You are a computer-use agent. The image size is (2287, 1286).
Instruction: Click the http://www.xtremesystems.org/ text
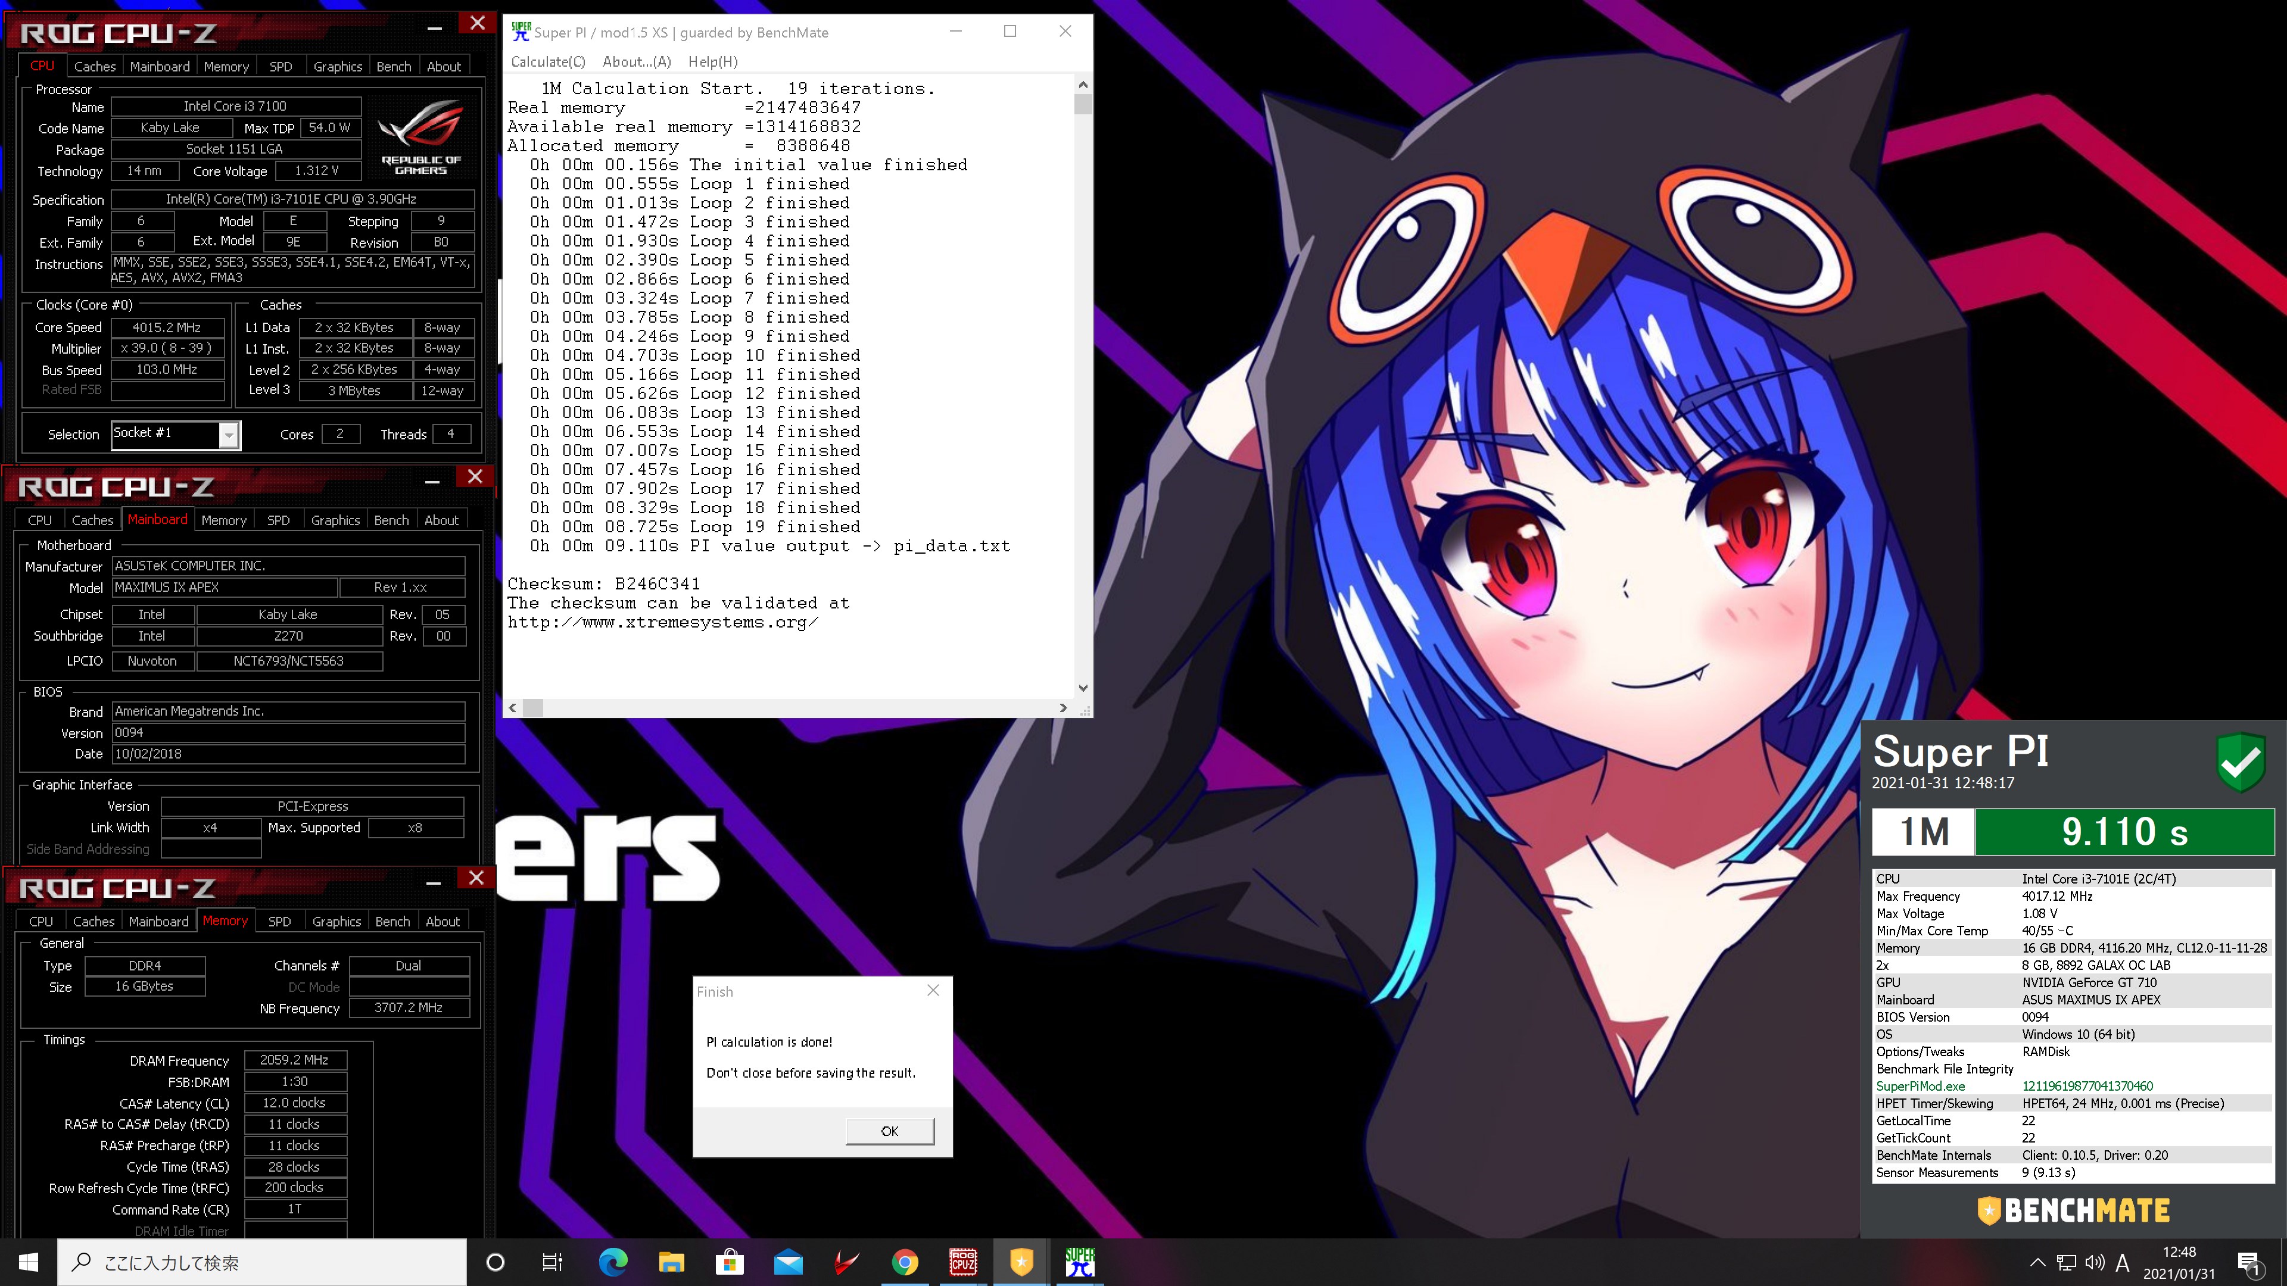[x=663, y=622]
